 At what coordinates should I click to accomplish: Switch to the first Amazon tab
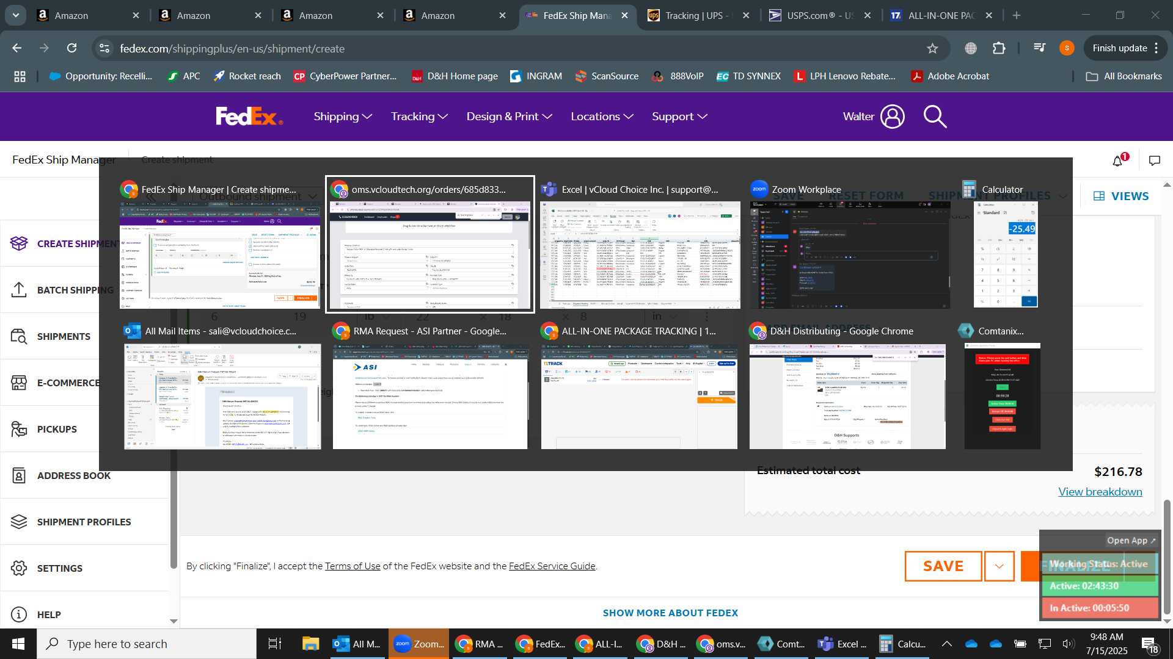pyautogui.click(x=89, y=15)
